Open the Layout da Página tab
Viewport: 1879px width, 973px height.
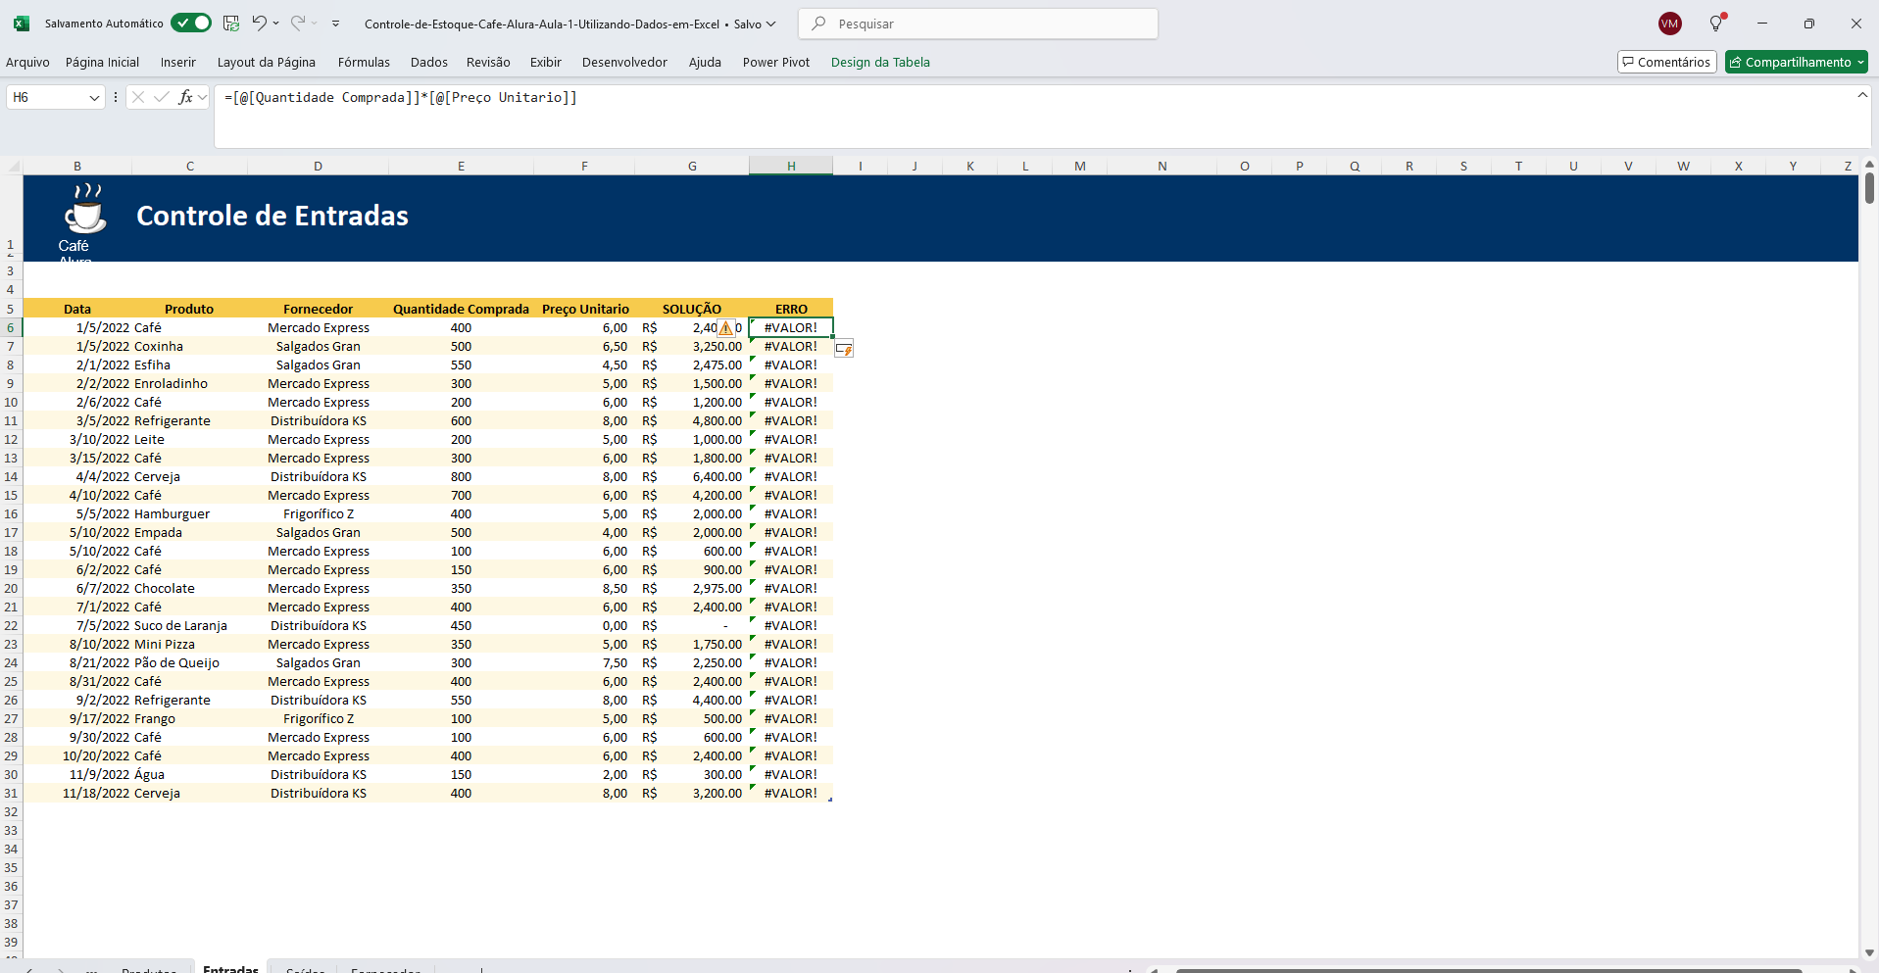(x=267, y=62)
